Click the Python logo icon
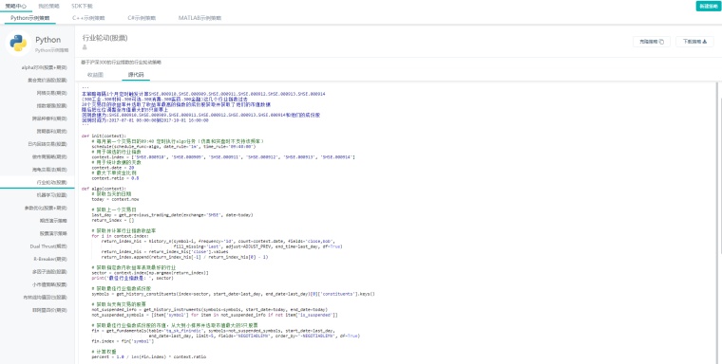The image size is (722, 364). [x=18, y=44]
